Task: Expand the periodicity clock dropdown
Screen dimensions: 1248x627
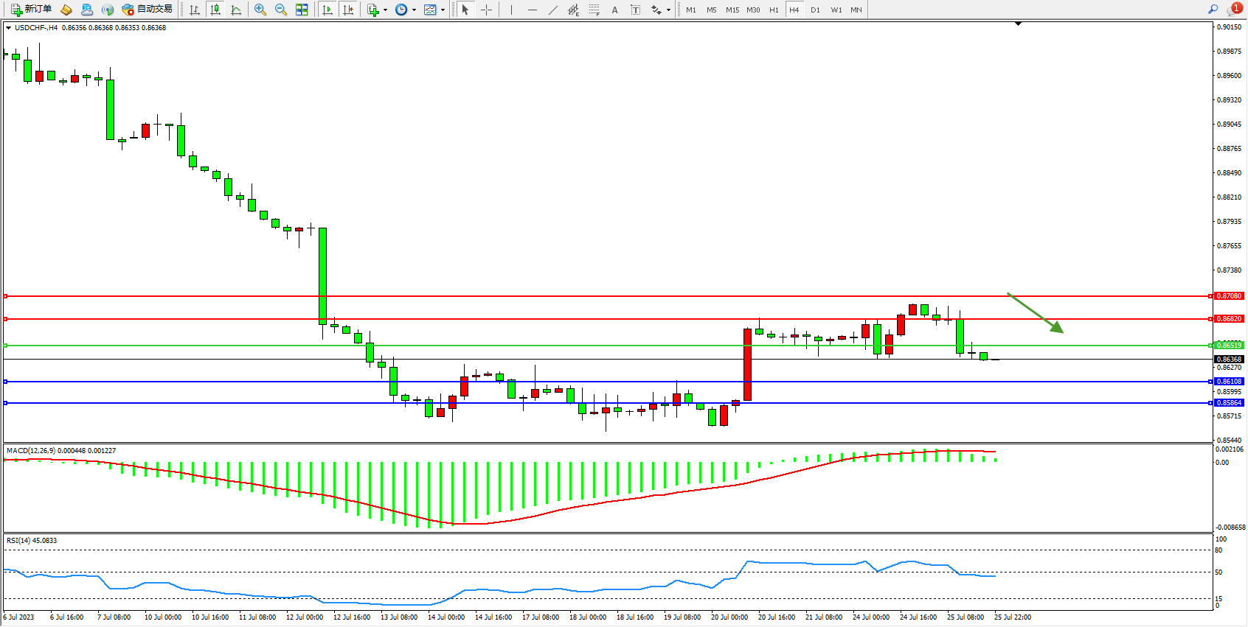Action: pyautogui.click(x=414, y=10)
